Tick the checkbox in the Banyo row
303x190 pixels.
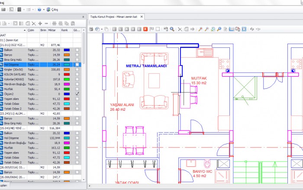(x=77, y=55)
